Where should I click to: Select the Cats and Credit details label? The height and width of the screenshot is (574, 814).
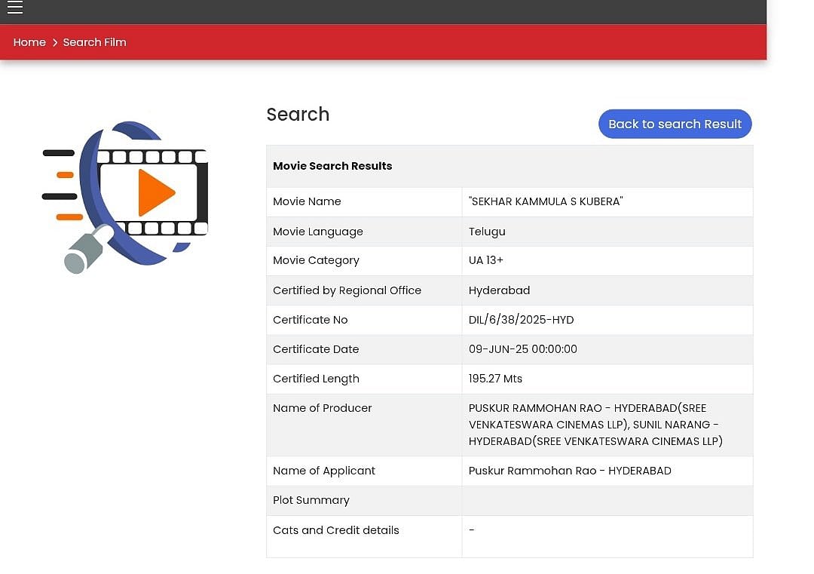[x=336, y=530]
